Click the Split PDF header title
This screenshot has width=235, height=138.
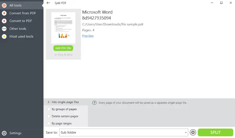(x=61, y=3)
